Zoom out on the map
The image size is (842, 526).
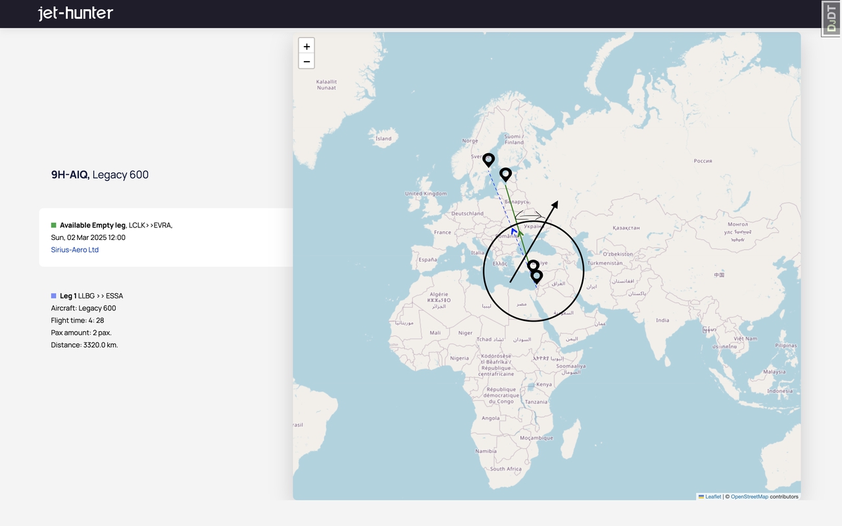coord(307,62)
